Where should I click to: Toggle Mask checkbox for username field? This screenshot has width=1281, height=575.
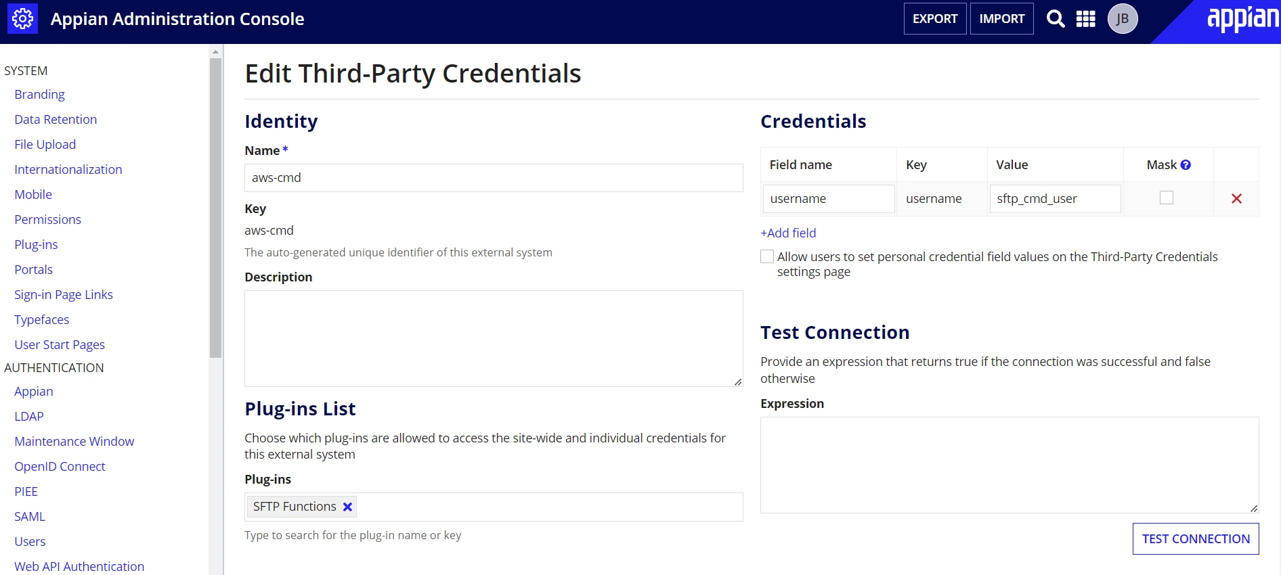[x=1167, y=198]
